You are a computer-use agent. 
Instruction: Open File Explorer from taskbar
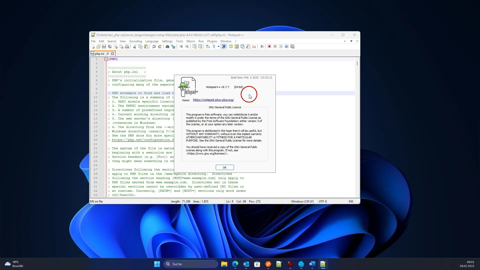[x=224, y=264]
